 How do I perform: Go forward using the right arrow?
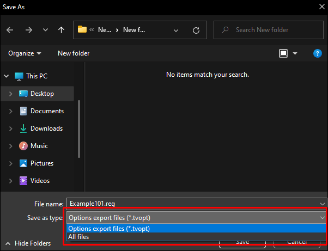[x=29, y=30]
